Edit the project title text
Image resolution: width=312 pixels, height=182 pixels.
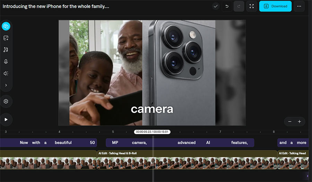coord(56,6)
